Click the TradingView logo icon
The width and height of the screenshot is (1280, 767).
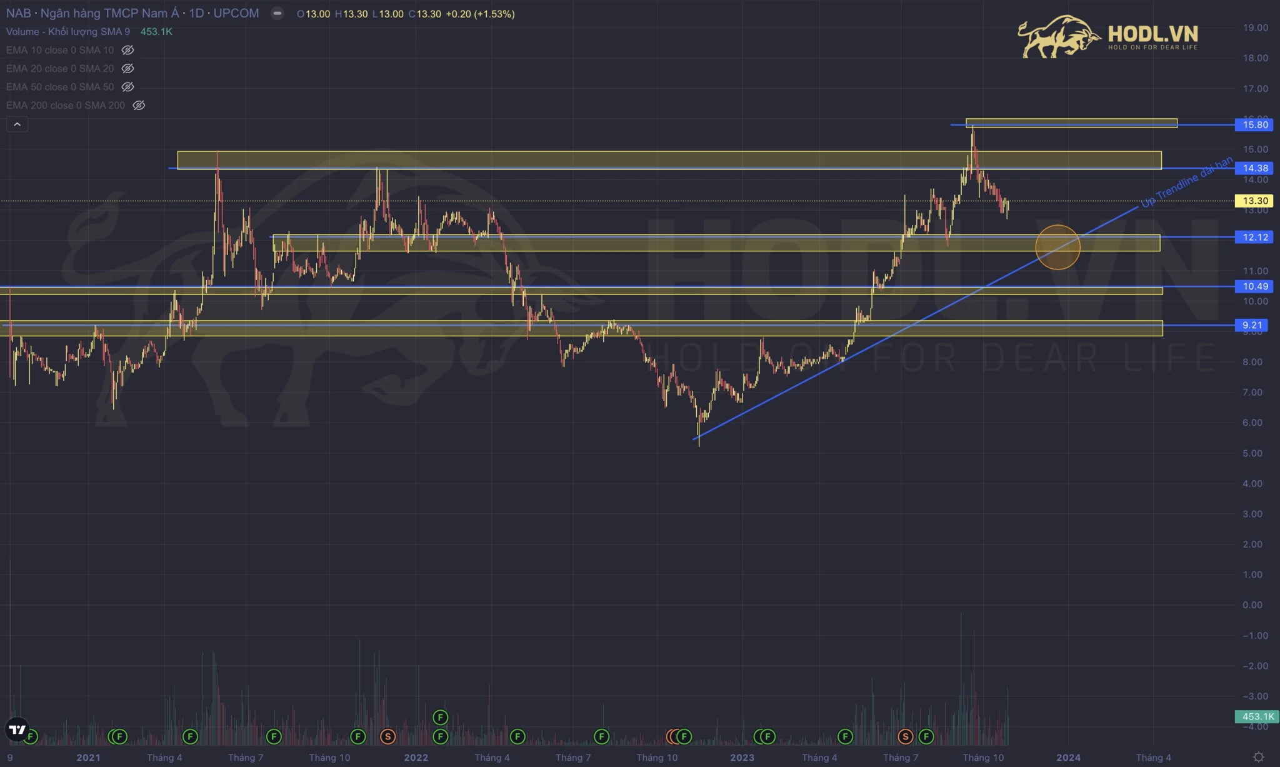click(x=17, y=729)
